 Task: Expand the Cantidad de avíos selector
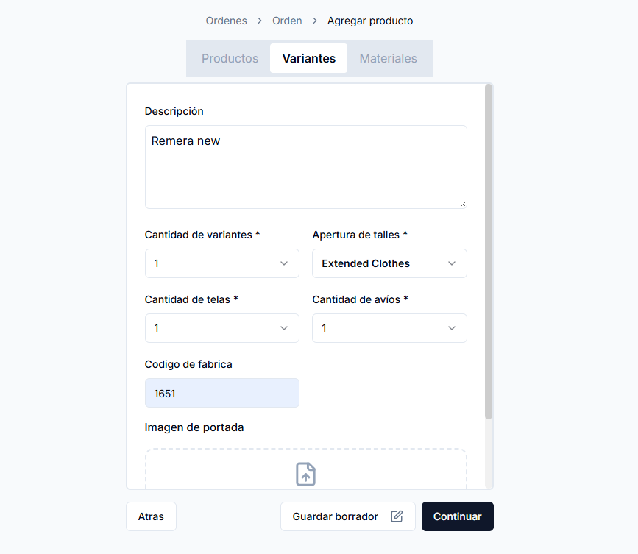point(389,328)
